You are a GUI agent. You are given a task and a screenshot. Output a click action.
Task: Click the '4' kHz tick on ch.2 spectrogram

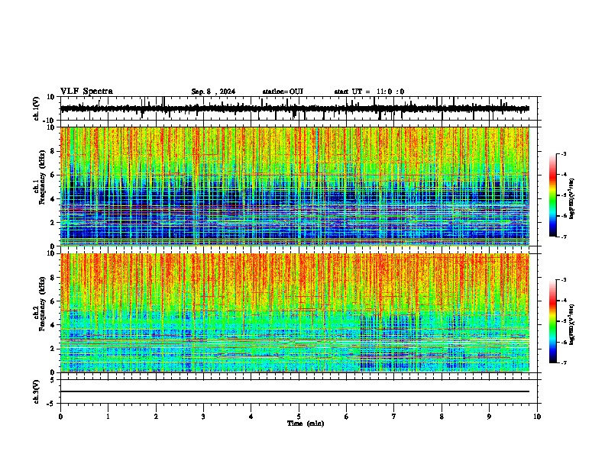click(53, 325)
